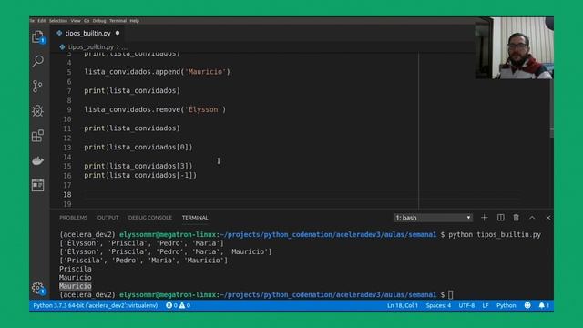Click line number 18 in gutter
Screen dimensions: 583x328
coord(66,194)
